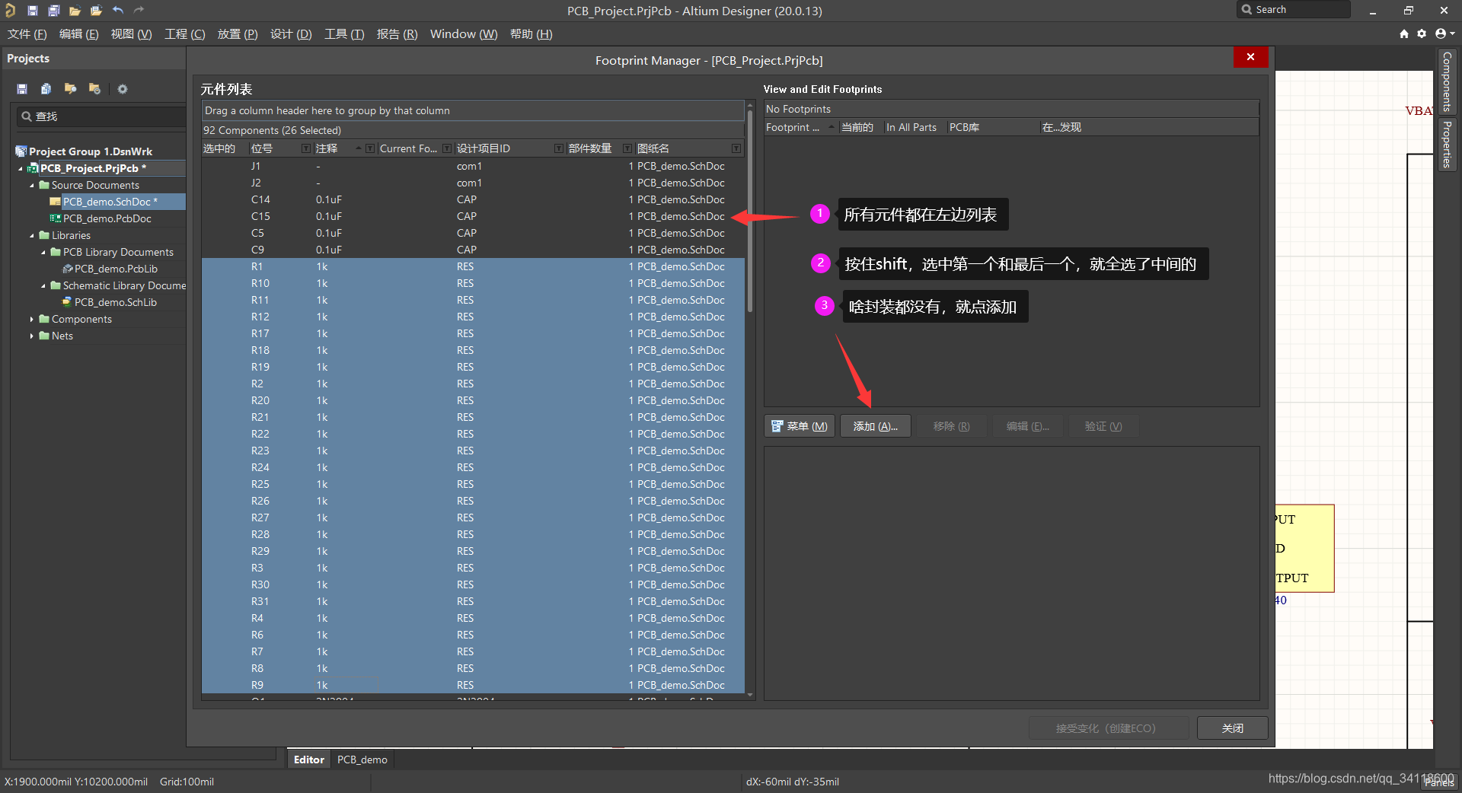Screen dimensions: 1462x793
Task: Click the Save icon in title bar
Action: click(33, 11)
